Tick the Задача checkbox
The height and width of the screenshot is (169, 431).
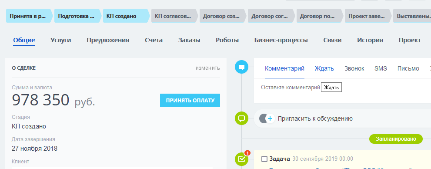[x=264, y=159]
